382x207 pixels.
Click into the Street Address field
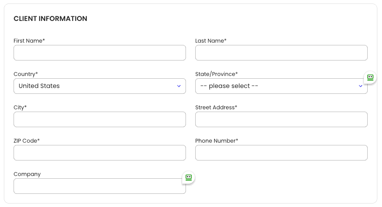(x=281, y=119)
